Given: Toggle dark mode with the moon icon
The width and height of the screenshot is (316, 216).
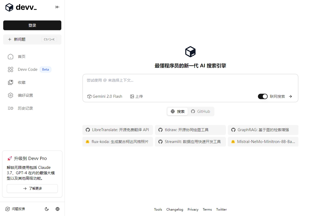Looking at the screenshot, I should 47,209.
